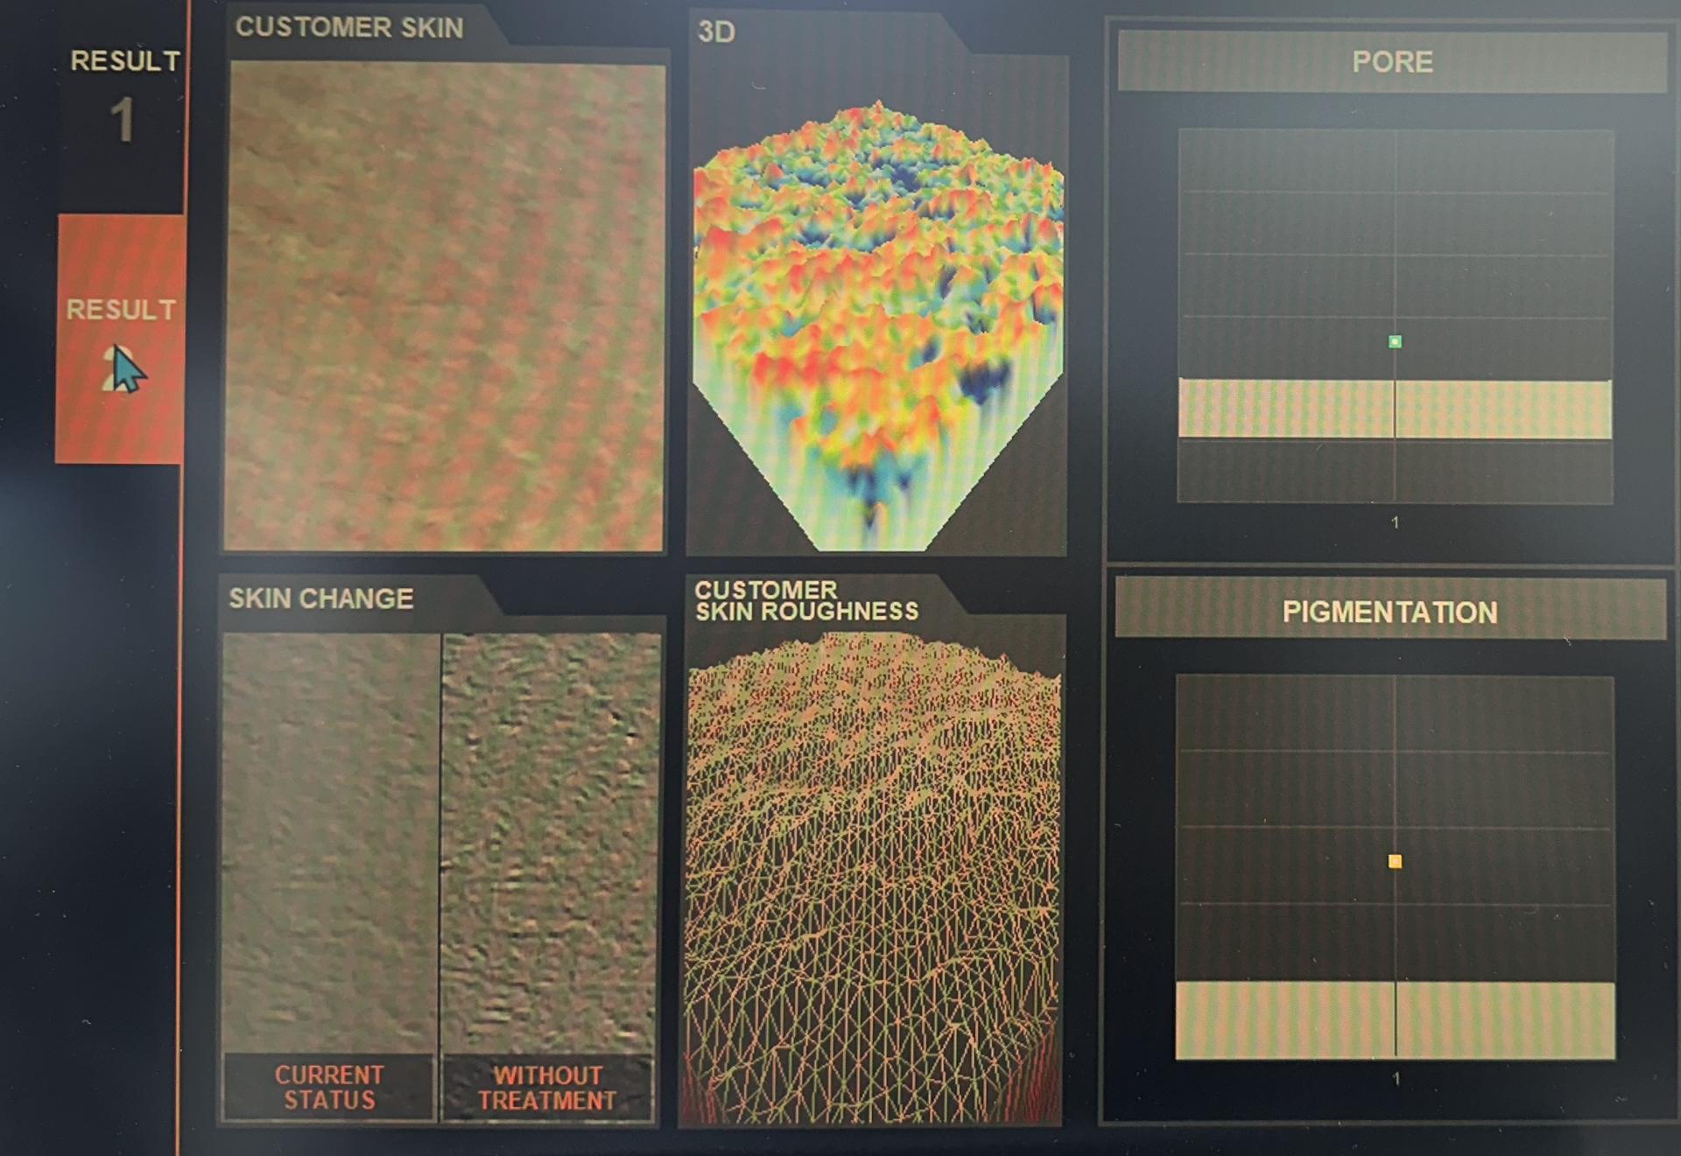This screenshot has width=1681, height=1156.
Task: Click the 3D panel title
Action: (x=716, y=32)
